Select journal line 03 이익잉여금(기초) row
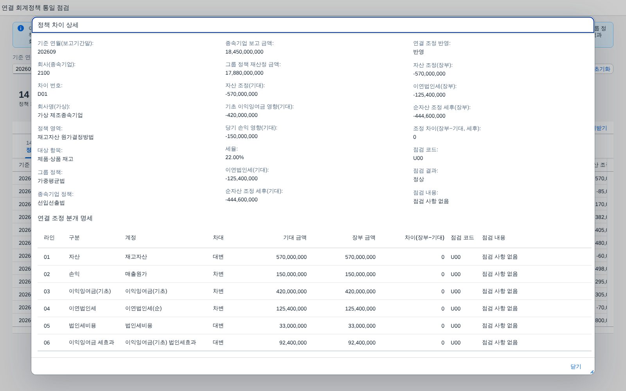The height and width of the screenshot is (391, 626). click(315, 291)
